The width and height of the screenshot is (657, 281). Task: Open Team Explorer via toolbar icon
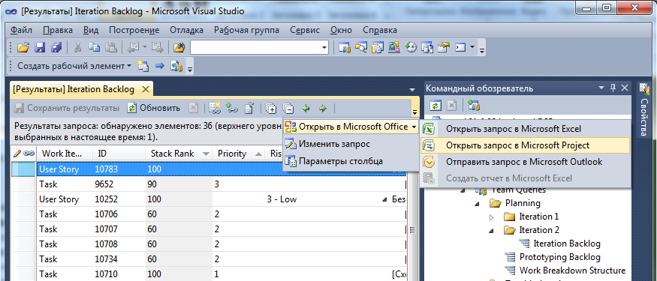click(345, 48)
